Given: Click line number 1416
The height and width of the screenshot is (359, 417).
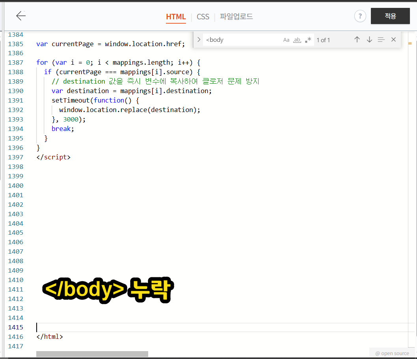Looking at the screenshot, I should pos(16,337).
